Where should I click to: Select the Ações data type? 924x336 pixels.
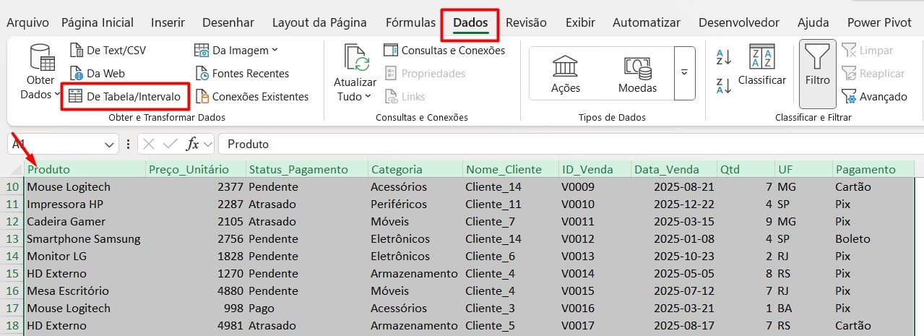coord(565,74)
